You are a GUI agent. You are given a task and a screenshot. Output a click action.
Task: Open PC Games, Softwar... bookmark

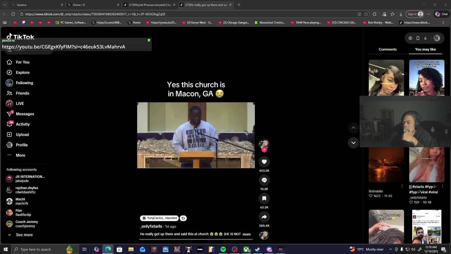(x=70, y=23)
